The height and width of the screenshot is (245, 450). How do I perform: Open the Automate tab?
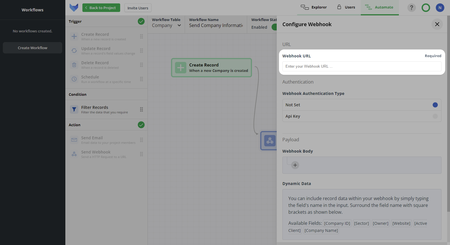pyautogui.click(x=380, y=7)
